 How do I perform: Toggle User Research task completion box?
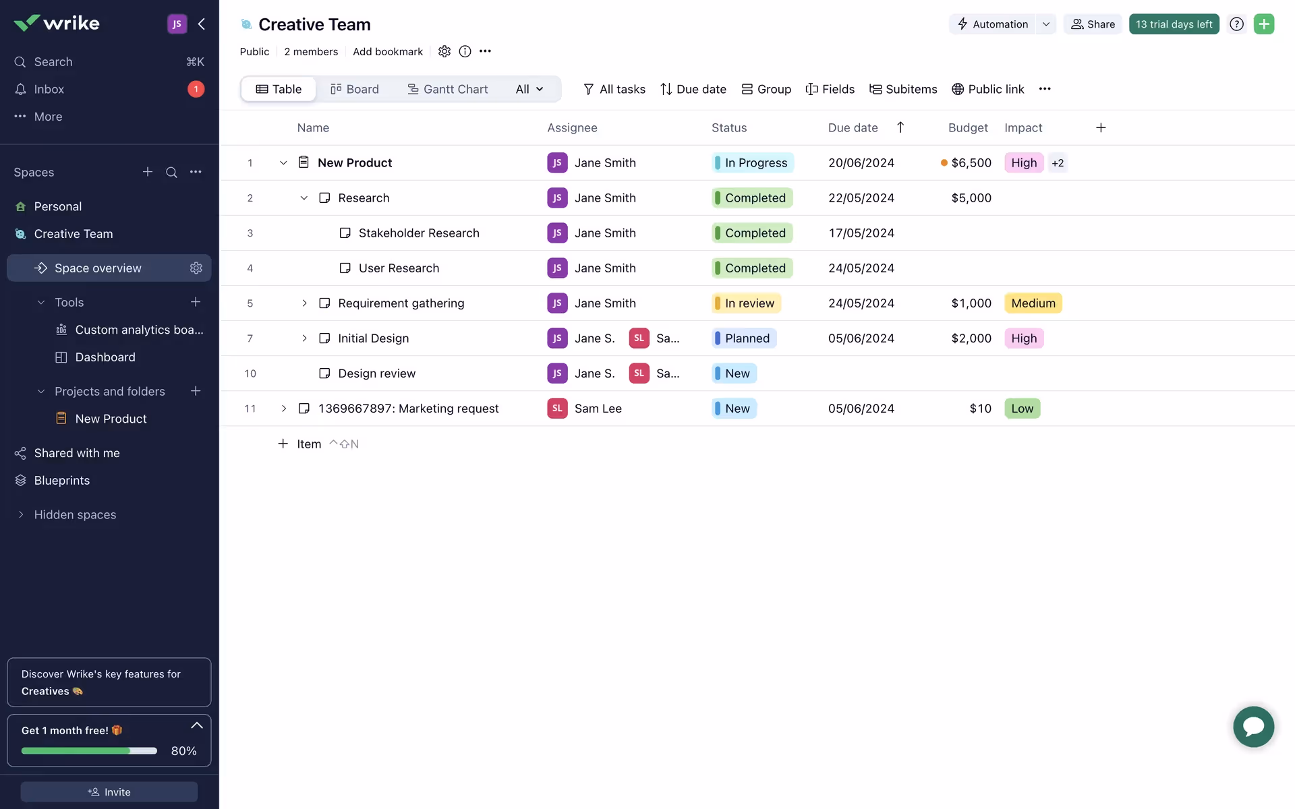point(345,268)
